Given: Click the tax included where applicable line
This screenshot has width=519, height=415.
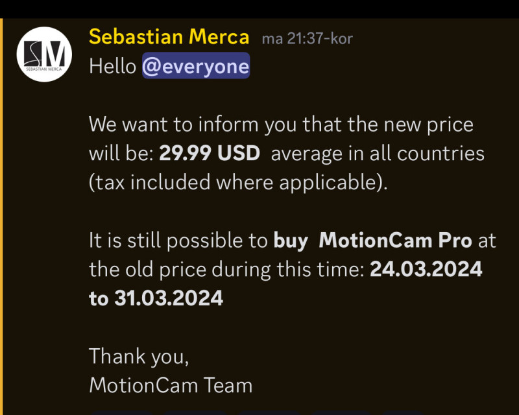Looking at the screenshot, I should (x=237, y=182).
